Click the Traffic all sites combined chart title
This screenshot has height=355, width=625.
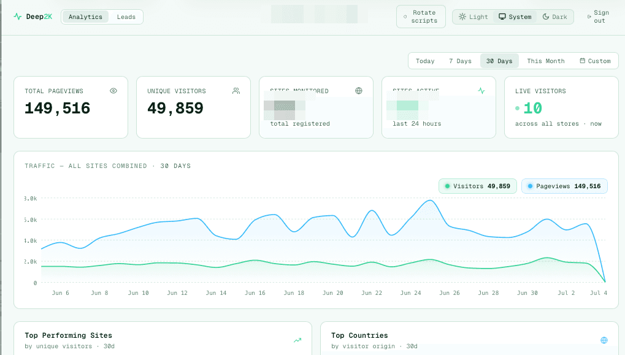[107, 166]
